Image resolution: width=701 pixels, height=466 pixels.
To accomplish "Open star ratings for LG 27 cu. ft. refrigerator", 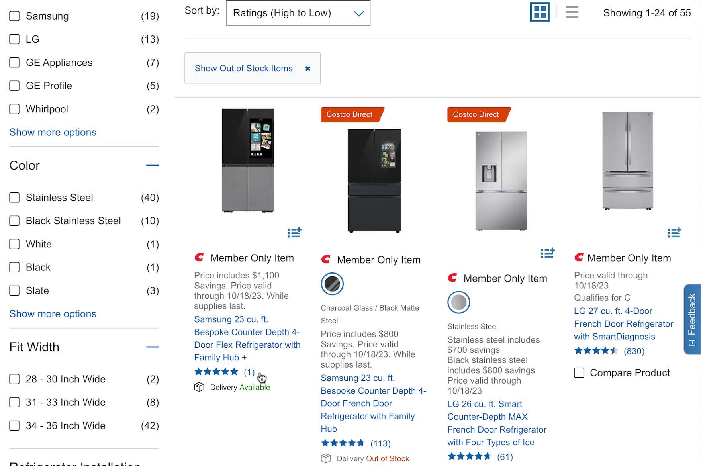I will (596, 351).
